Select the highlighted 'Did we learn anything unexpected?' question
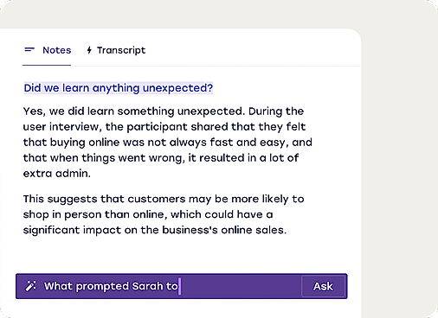Image resolution: width=438 pixels, height=318 pixels. click(x=119, y=88)
